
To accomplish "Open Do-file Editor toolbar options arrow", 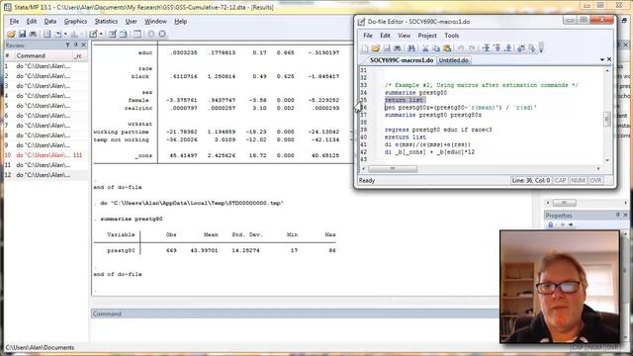I will 541,48.
